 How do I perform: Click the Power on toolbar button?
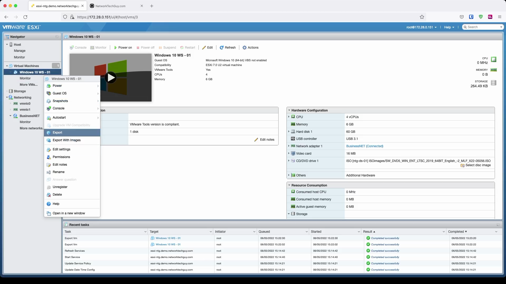pyautogui.click(x=123, y=48)
